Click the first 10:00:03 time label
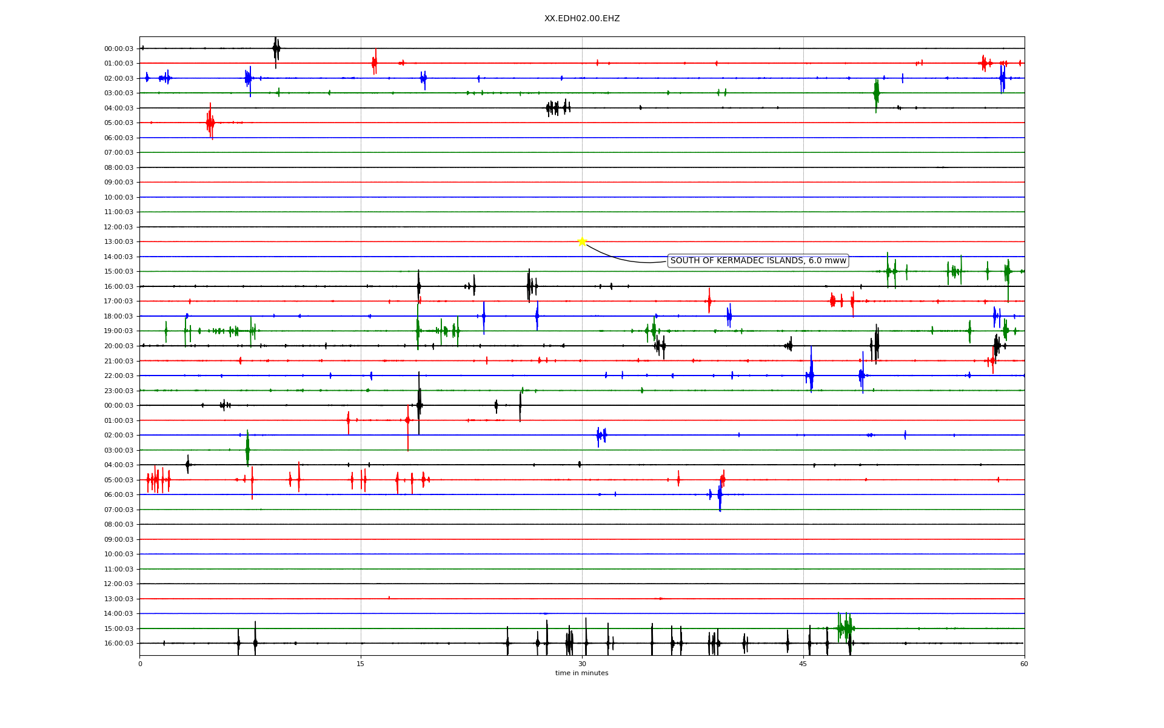Image resolution: width=1164 pixels, height=728 pixels. pyautogui.click(x=119, y=197)
